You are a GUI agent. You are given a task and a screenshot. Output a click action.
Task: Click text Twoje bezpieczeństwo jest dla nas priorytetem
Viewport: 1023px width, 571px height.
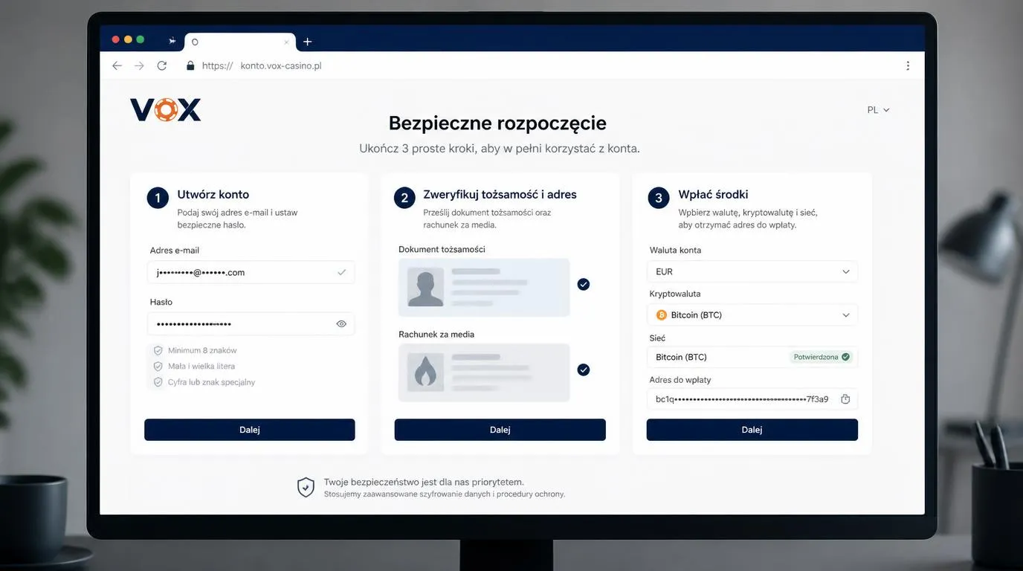coord(424,482)
